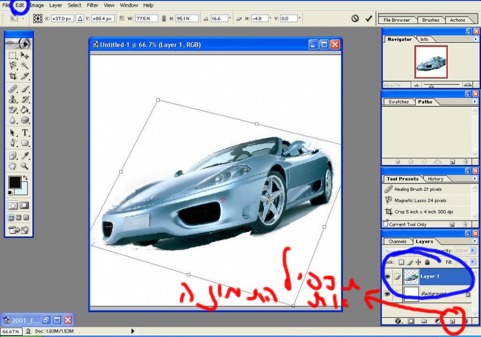The width and height of the screenshot is (481, 337).
Task: Open the File Browser palette tab
Action: coord(397,20)
